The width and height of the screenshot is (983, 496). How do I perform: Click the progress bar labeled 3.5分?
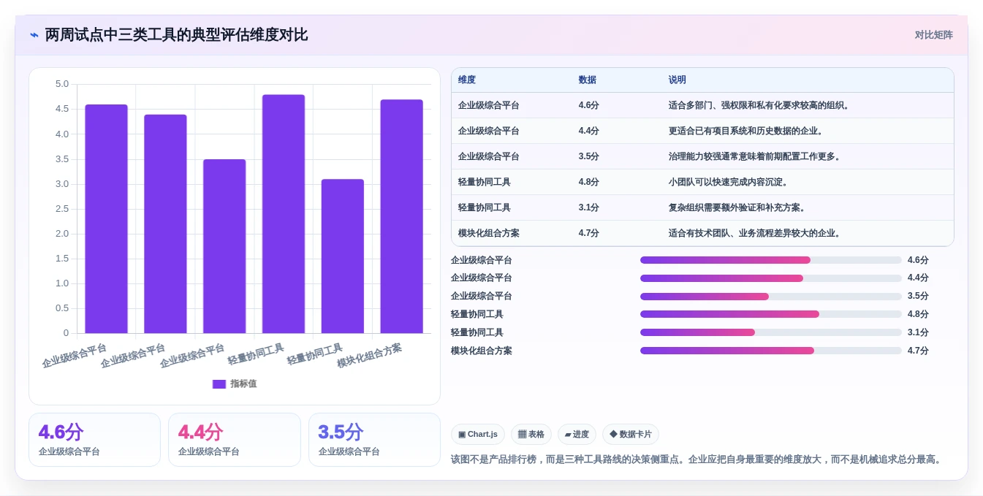(771, 297)
